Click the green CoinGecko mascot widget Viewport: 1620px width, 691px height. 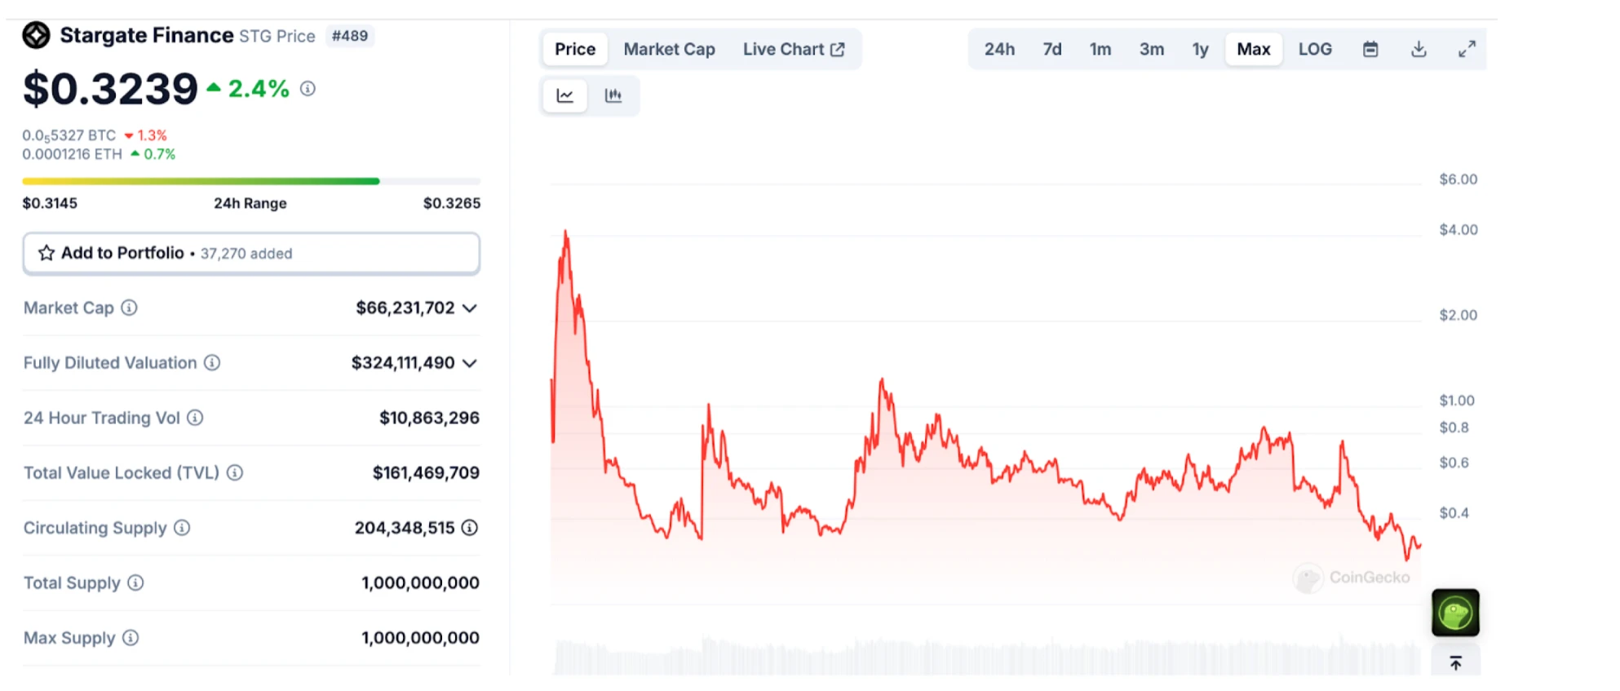click(1455, 613)
